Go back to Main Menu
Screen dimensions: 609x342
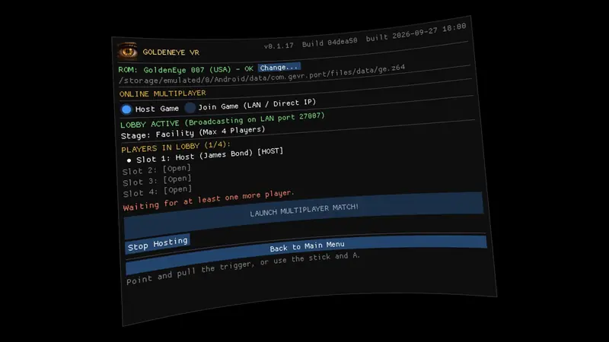pyautogui.click(x=306, y=255)
